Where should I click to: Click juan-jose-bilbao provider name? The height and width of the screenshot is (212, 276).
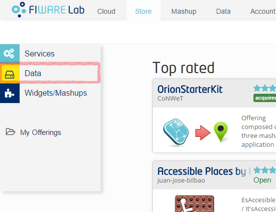pyautogui.click(x=181, y=181)
